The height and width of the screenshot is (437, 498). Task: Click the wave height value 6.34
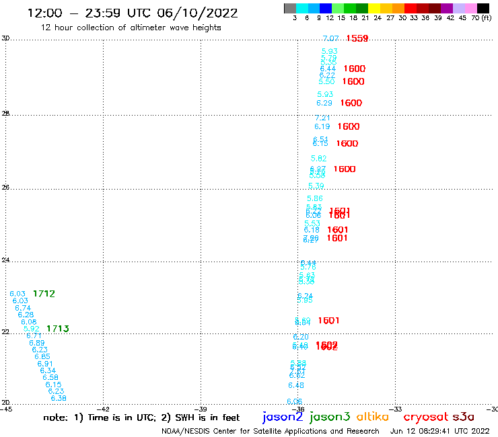[48, 370]
